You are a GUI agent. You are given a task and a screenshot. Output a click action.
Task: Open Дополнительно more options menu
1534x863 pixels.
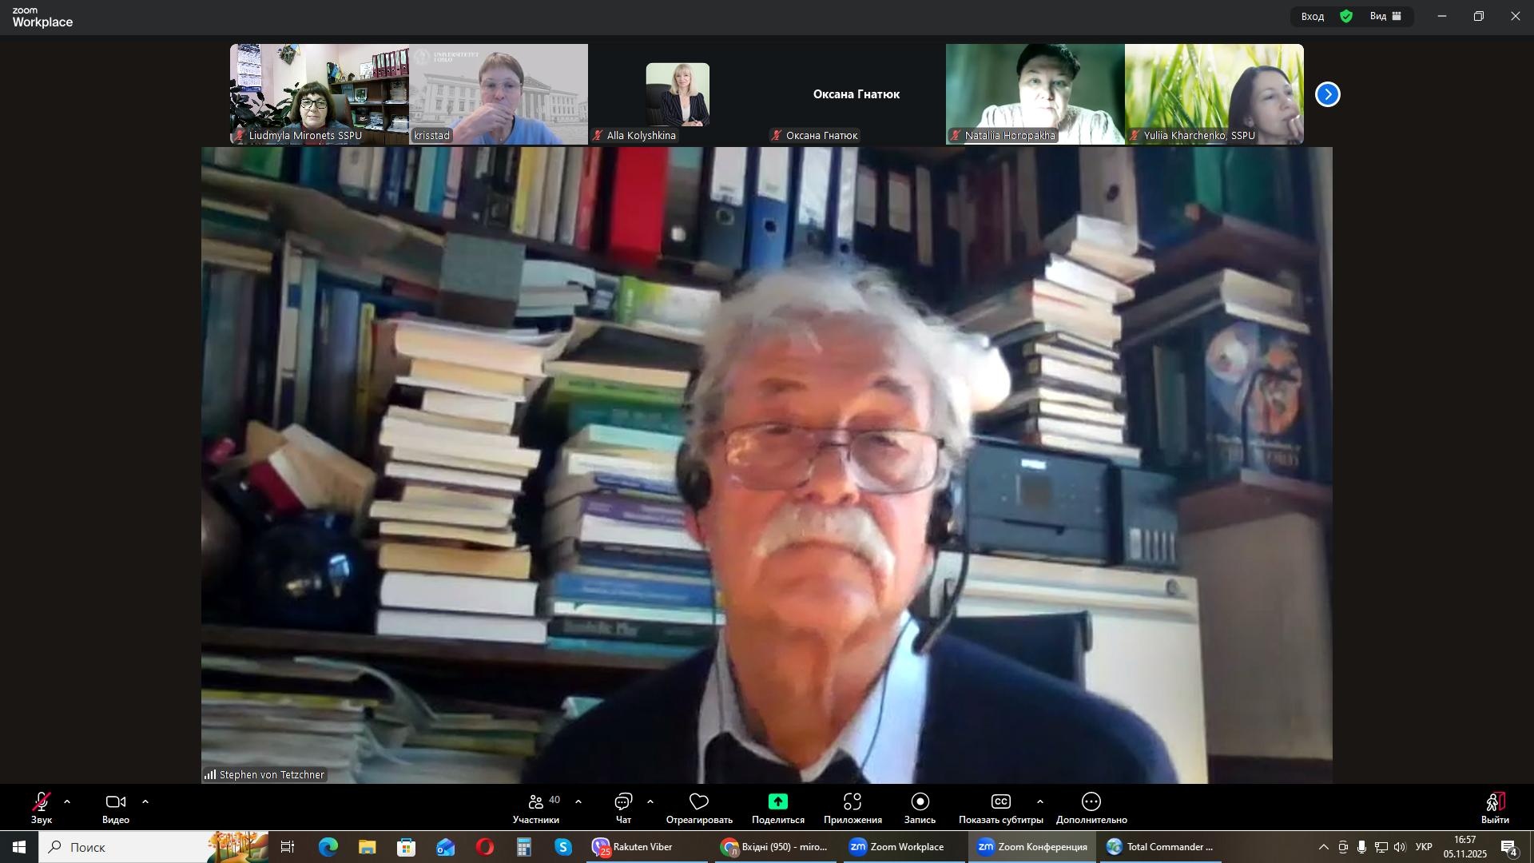point(1091,807)
